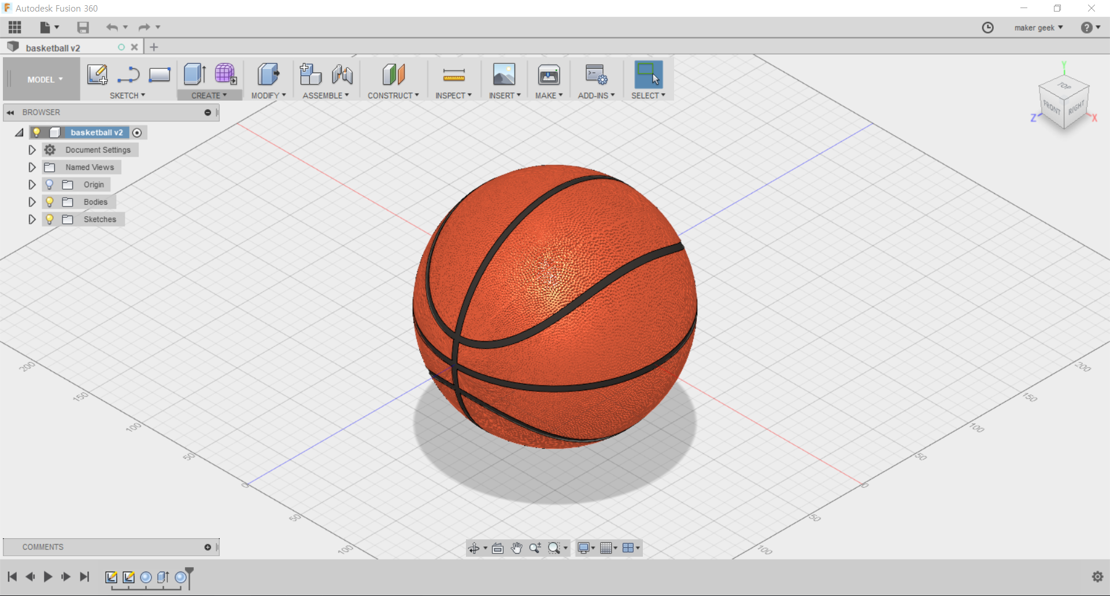Viewport: 1110px width, 596px height.
Task: Activate the Press Pull tool
Action: point(268,75)
